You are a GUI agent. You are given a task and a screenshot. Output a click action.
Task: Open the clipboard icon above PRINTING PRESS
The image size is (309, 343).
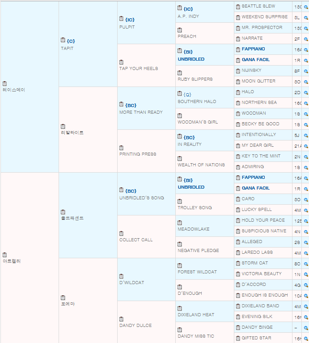[121, 148]
